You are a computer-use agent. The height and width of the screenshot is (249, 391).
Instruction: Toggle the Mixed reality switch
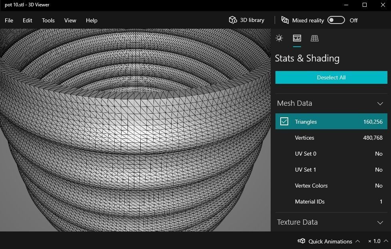(336, 20)
